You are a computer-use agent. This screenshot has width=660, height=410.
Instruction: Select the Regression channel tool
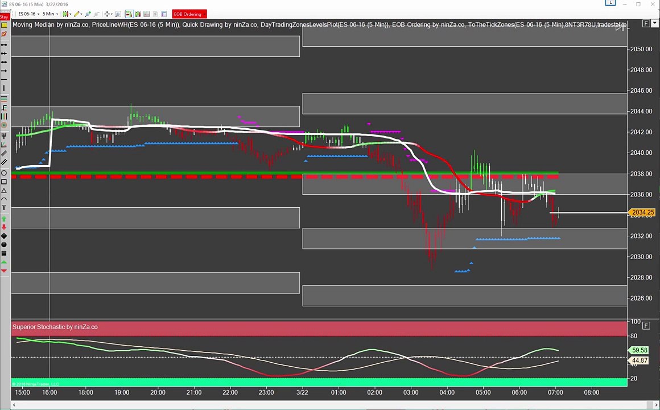coord(4,162)
